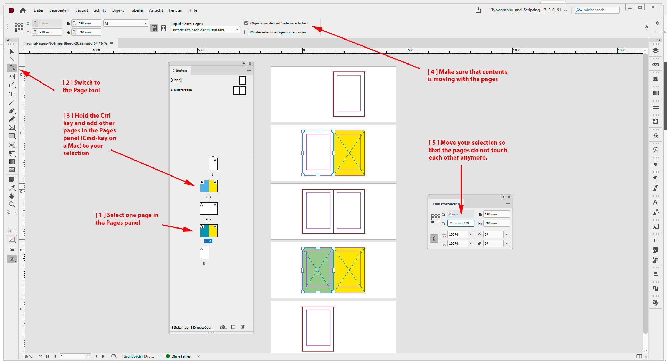Click the share/export button in title bar

tap(478, 10)
